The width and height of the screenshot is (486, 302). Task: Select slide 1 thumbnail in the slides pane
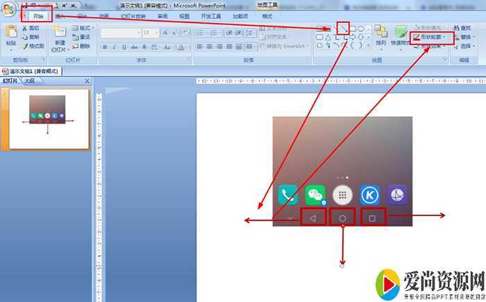(x=47, y=119)
